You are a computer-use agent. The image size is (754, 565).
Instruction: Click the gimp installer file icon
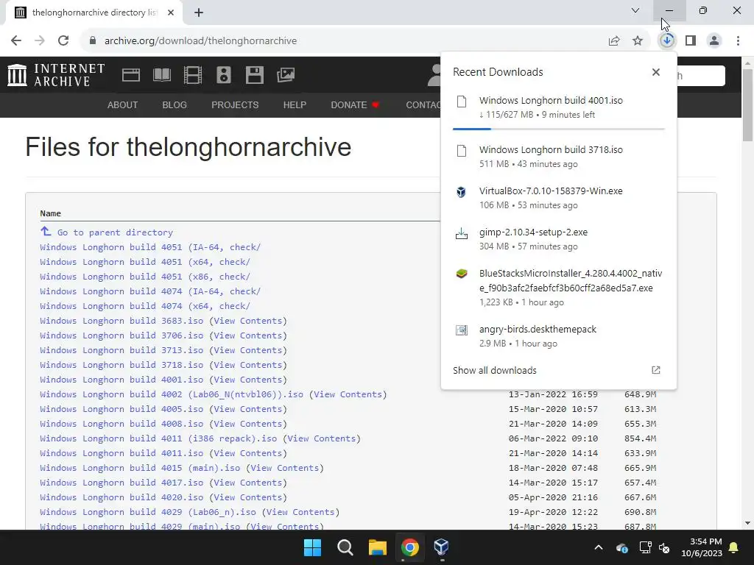pos(461,233)
